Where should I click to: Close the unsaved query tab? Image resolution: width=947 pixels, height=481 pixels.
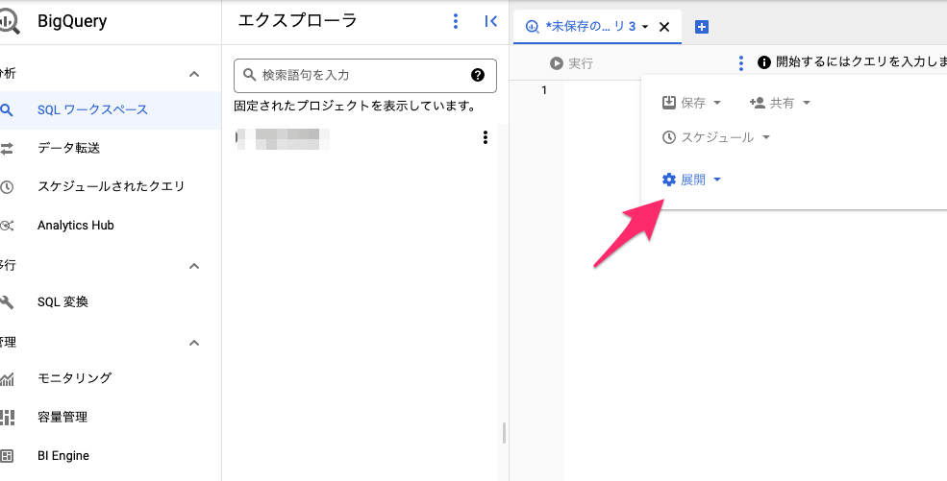pyautogui.click(x=663, y=27)
